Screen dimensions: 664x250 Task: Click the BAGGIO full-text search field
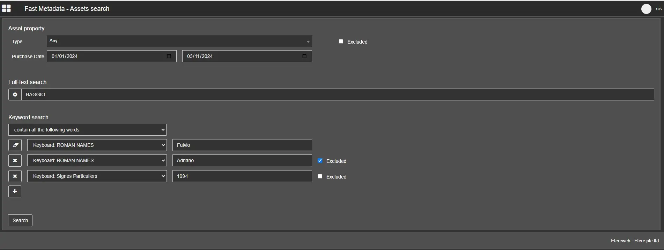tap(337, 94)
